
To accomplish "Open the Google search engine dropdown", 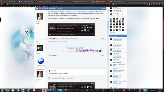I will (x=113, y=4).
